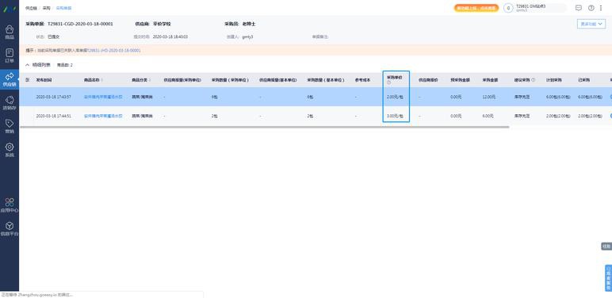
Task: Click the 2包 purchase-unit quantity cell
Action: pyautogui.click(x=214, y=117)
